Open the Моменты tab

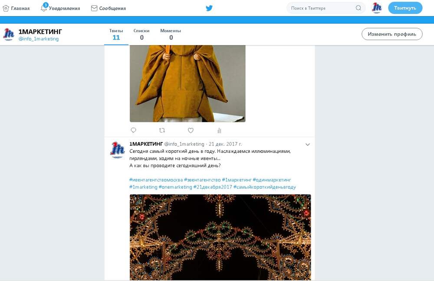171,34
